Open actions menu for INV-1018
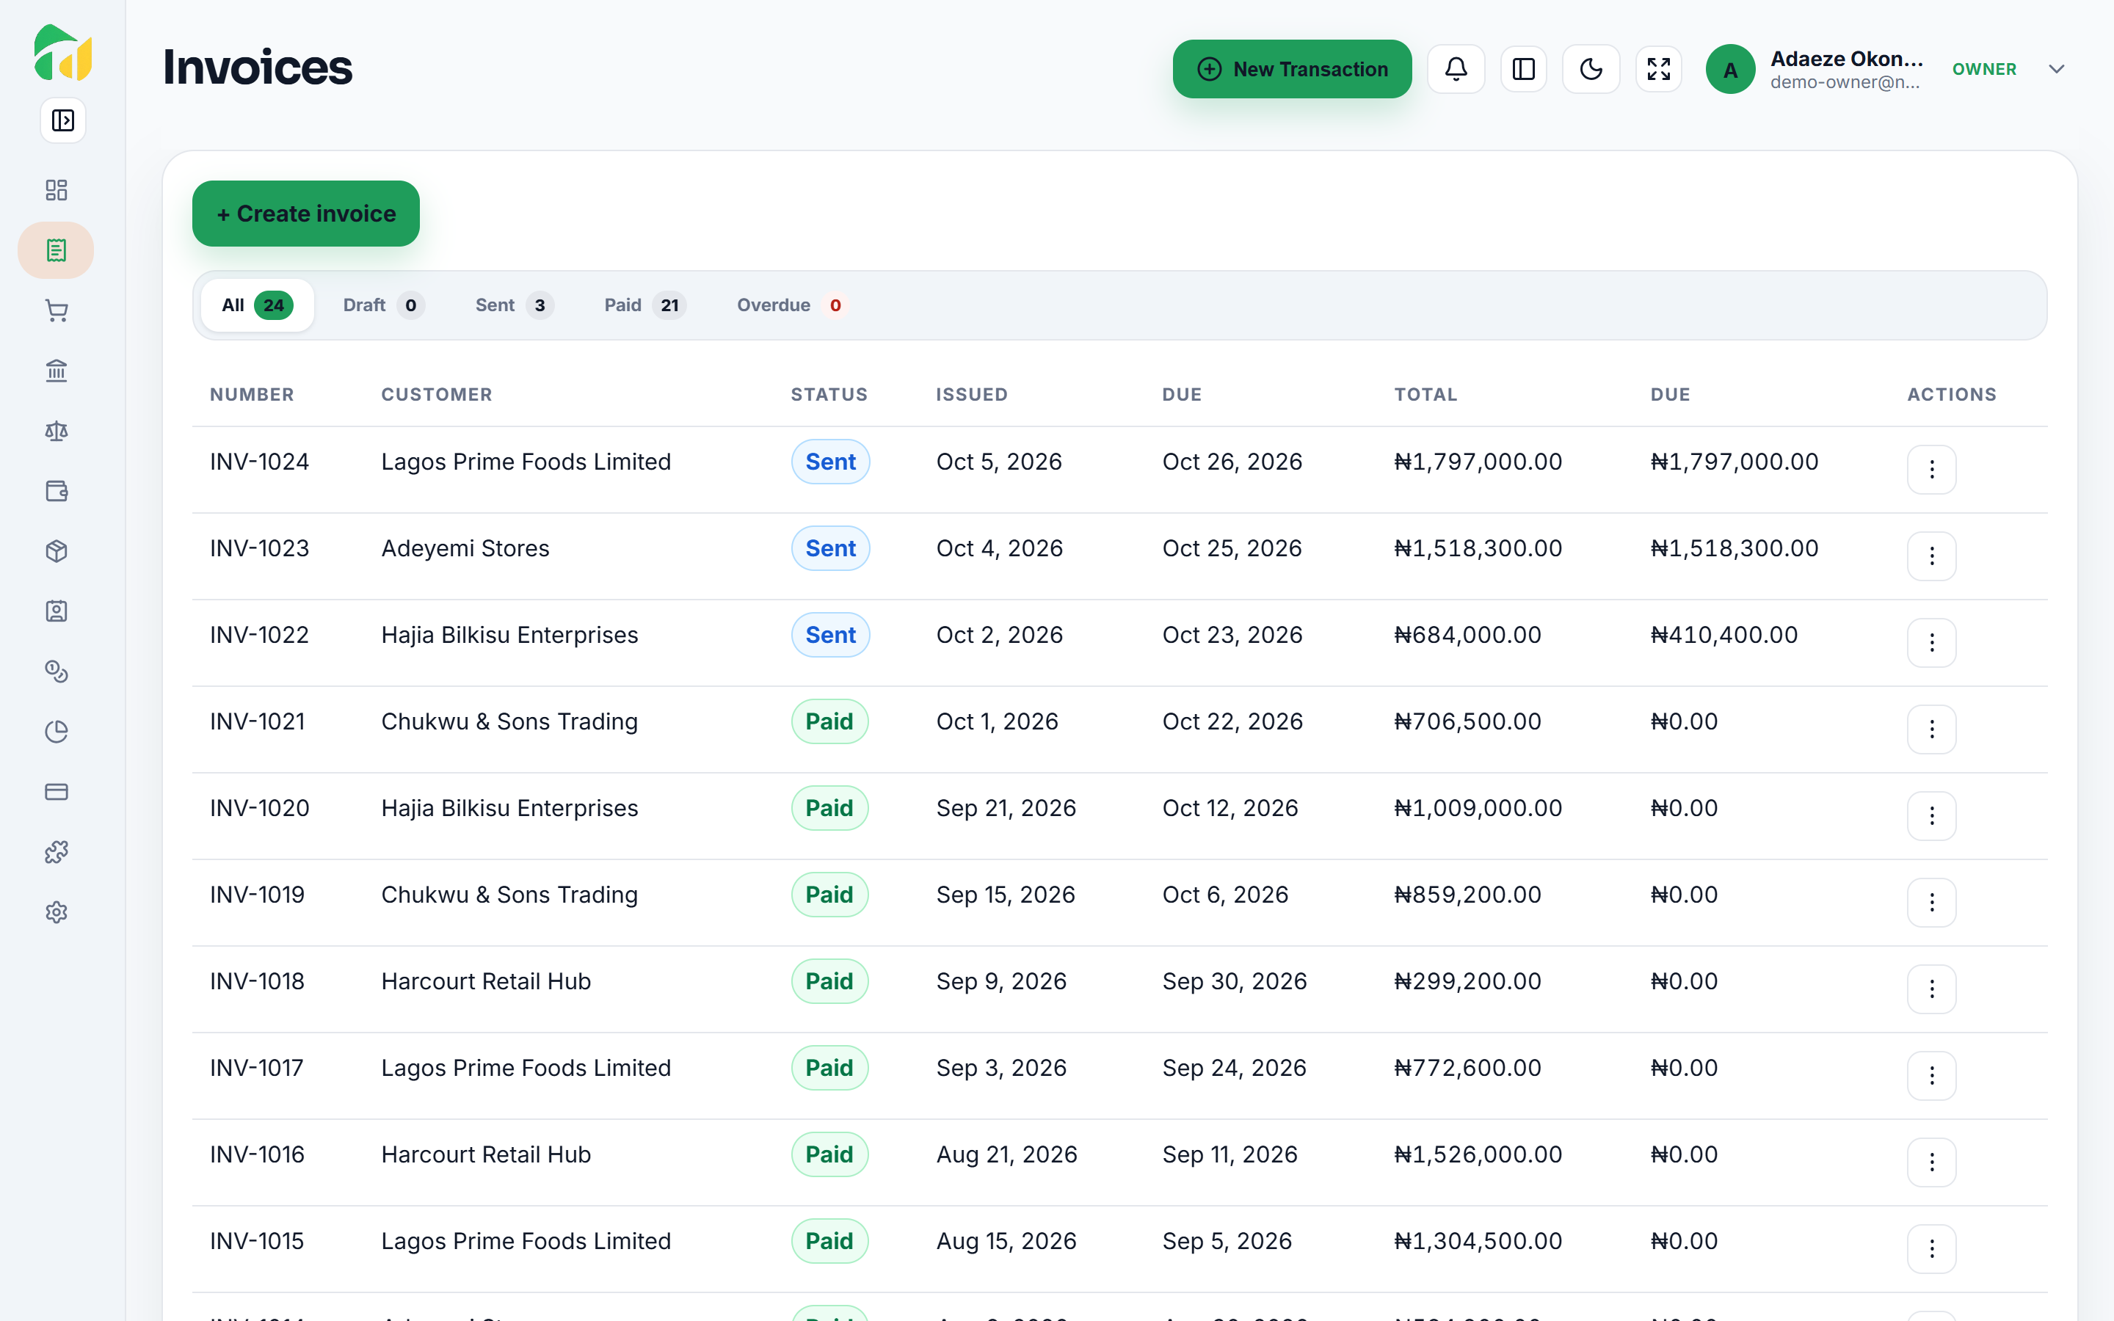 [x=1931, y=989]
